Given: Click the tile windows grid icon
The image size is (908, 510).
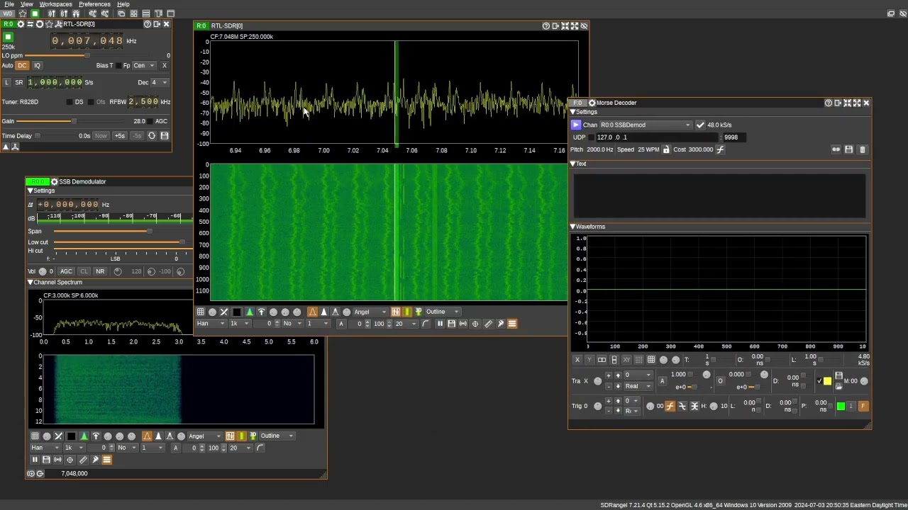Looking at the screenshot, I should pyautogui.click(x=133, y=13).
